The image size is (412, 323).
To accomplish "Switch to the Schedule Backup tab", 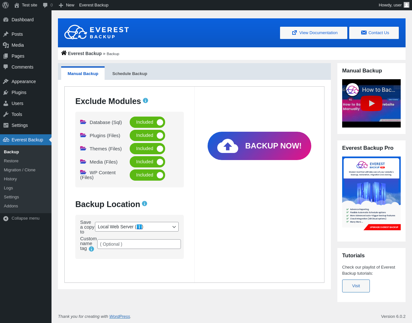I will [x=130, y=73].
